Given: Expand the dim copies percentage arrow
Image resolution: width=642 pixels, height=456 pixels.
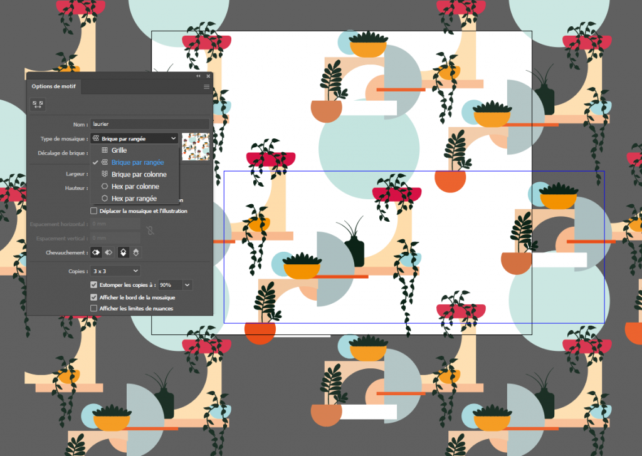Looking at the screenshot, I should tap(187, 284).
